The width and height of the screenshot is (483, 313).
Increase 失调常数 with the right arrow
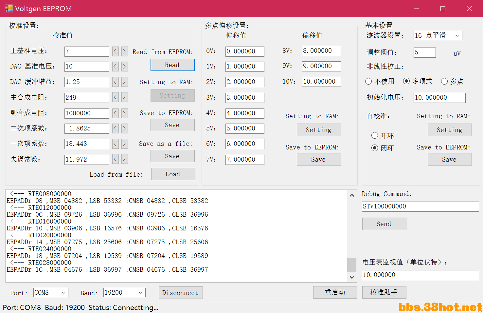pos(124,159)
